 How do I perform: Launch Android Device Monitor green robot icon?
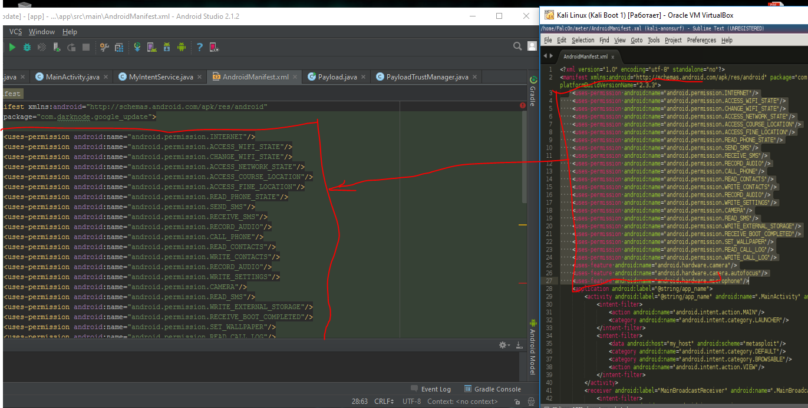182,47
